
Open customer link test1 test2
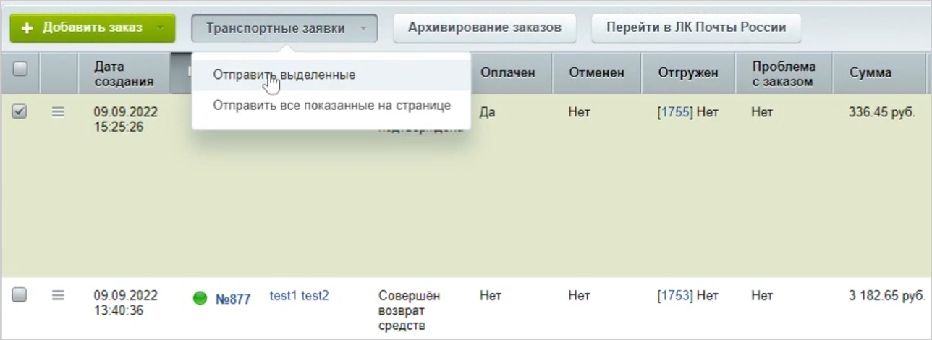click(299, 295)
